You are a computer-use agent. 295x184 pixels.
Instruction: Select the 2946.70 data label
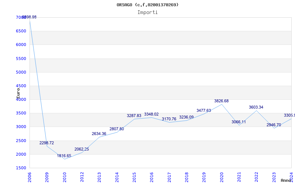point(274,125)
